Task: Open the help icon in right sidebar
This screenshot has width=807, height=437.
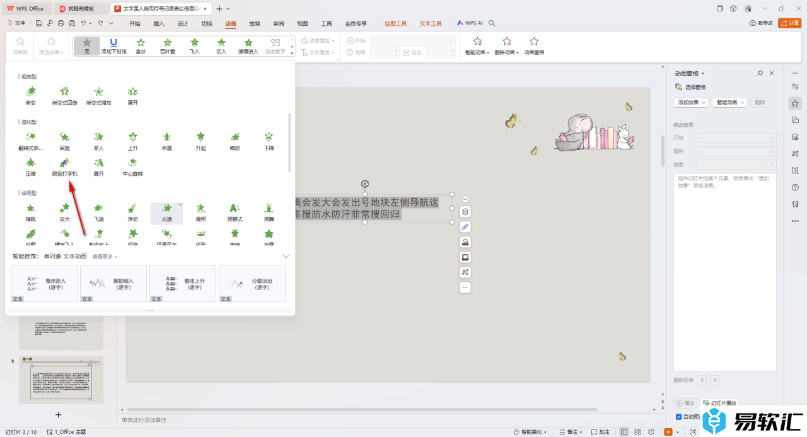Action: pos(795,187)
